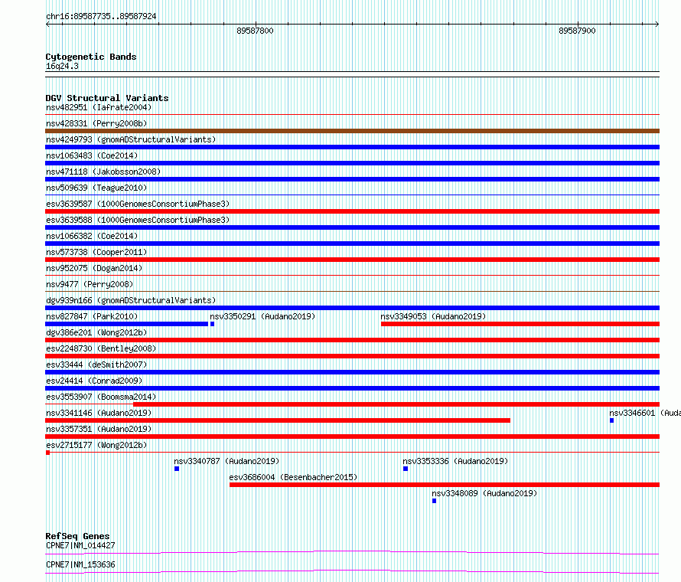Select the nsv471118 (Jakobsson2008) label
This screenshot has width=681, height=582.
103,172
